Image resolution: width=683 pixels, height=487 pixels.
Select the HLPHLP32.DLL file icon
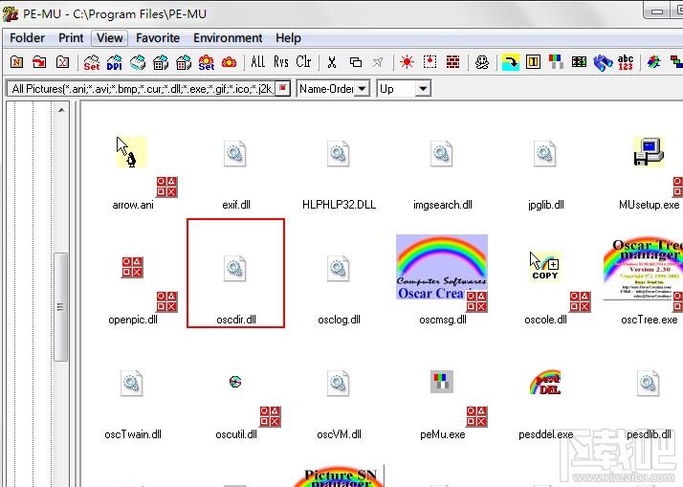(x=339, y=153)
